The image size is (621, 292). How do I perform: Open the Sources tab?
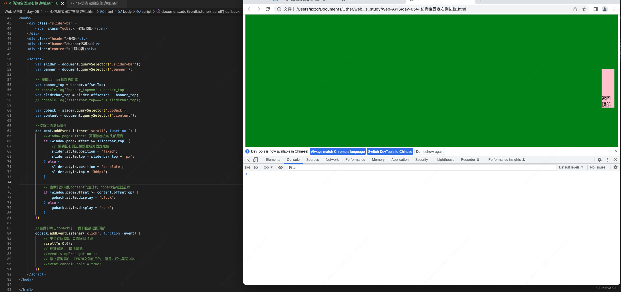point(312,160)
